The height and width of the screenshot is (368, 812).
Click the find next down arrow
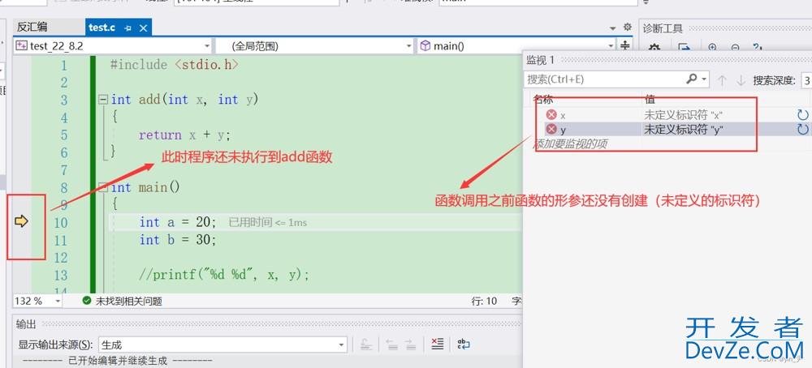click(741, 80)
